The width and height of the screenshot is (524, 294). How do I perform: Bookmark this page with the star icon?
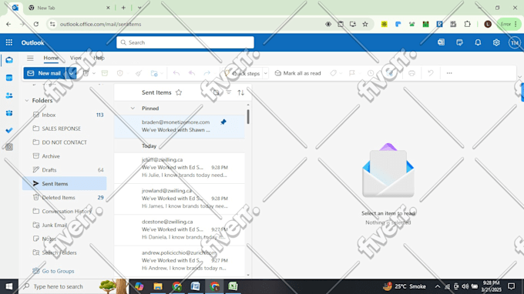click(x=365, y=24)
